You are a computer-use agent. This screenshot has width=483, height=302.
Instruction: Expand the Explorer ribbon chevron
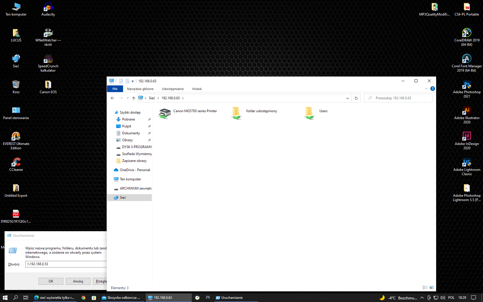point(426,89)
